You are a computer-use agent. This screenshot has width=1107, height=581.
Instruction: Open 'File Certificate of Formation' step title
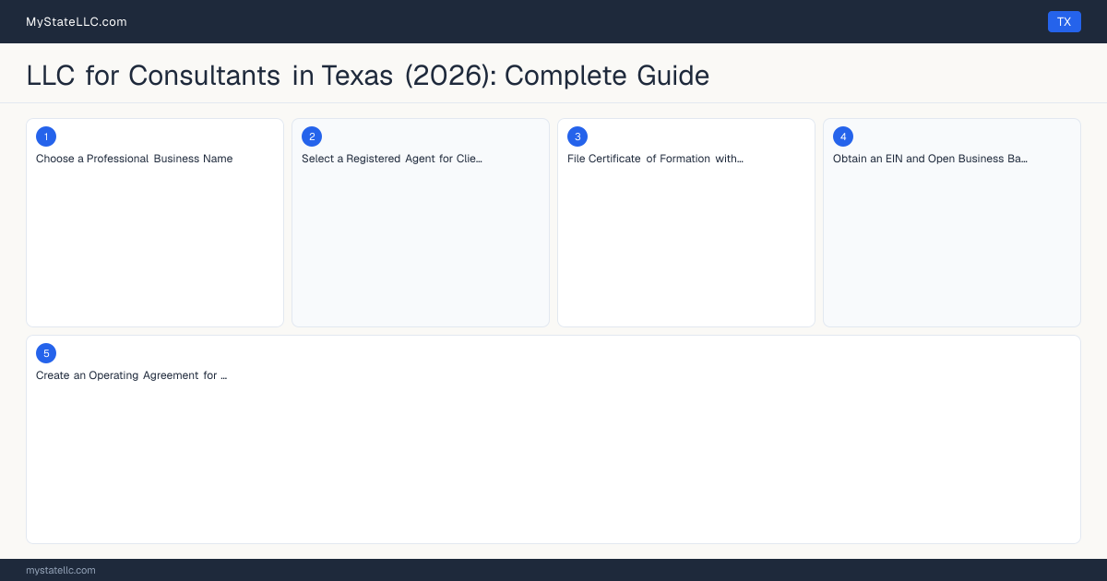656,159
